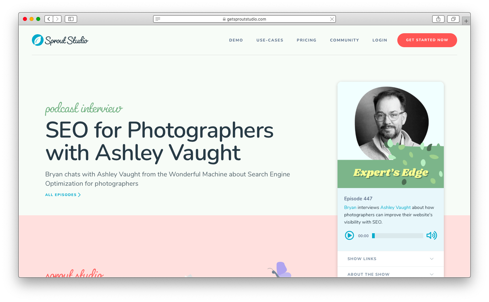Mute audio with the speaker icon
The width and height of the screenshot is (489, 302).
pyautogui.click(x=432, y=236)
